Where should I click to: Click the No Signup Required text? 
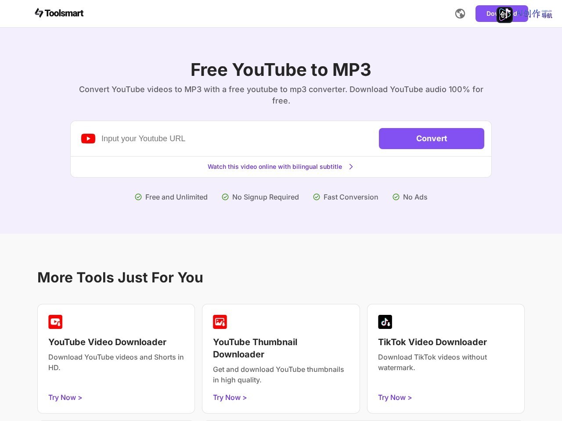point(266,197)
